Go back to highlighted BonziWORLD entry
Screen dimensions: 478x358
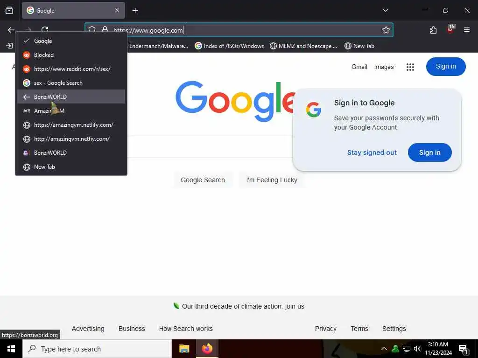(x=71, y=96)
